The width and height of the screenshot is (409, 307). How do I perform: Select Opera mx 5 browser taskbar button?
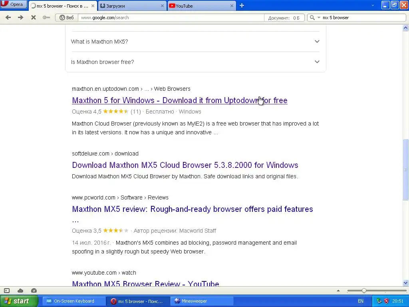(x=138, y=301)
